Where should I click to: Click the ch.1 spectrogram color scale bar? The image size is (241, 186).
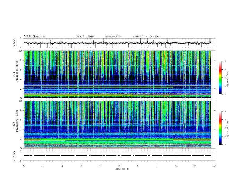(220, 78)
